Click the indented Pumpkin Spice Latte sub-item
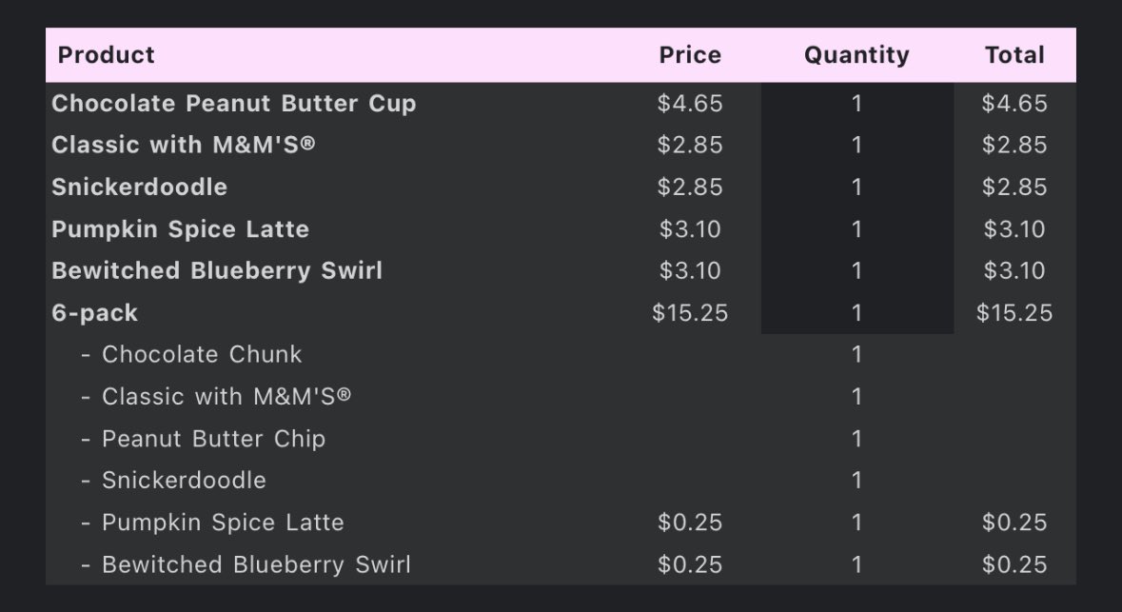Image resolution: width=1122 pixels, height=612 pixels. click(223, 523)
